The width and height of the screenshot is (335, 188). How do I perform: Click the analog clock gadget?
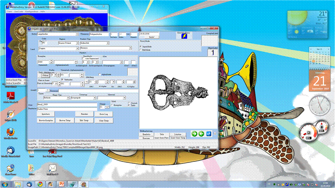(x=320, y=105)
